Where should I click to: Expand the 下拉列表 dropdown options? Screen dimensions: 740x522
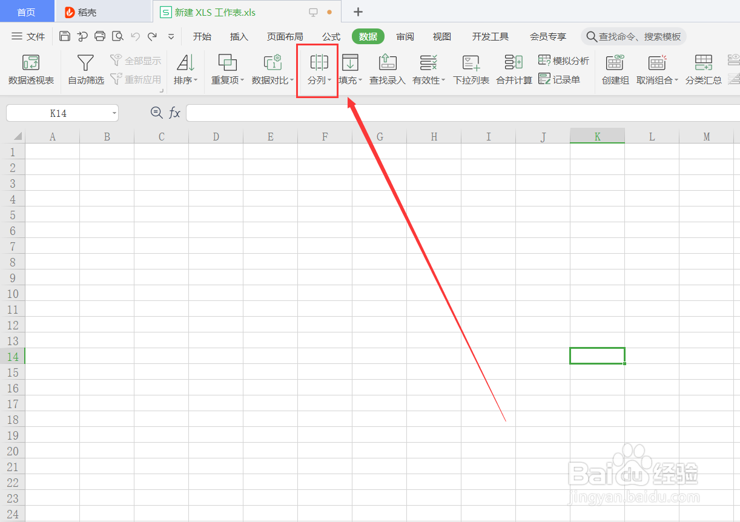pos(471,79)
